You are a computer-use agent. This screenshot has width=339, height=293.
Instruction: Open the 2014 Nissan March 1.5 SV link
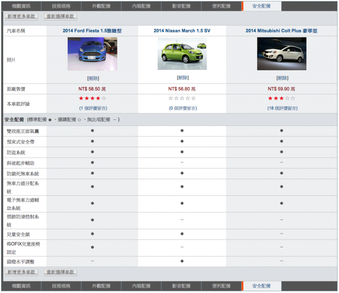[x=182, y=31]
